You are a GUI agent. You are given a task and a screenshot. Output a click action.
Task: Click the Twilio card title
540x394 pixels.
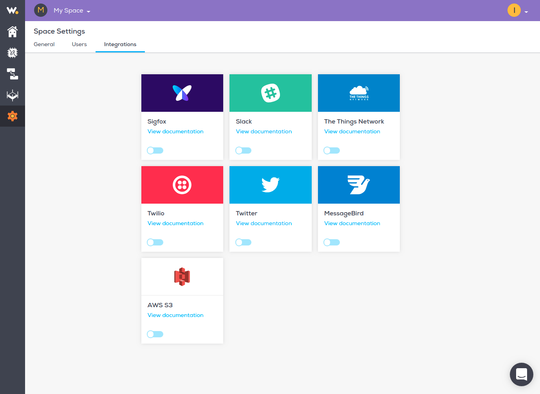pos(156,213)
